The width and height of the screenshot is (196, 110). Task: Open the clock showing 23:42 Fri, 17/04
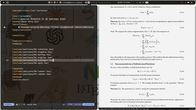pos(124,2)
